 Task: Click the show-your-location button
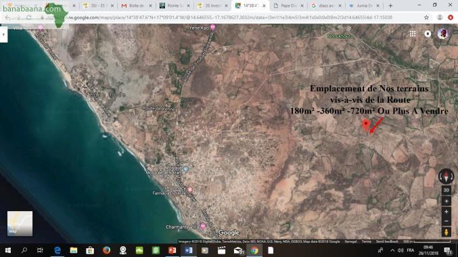[446, 202]
